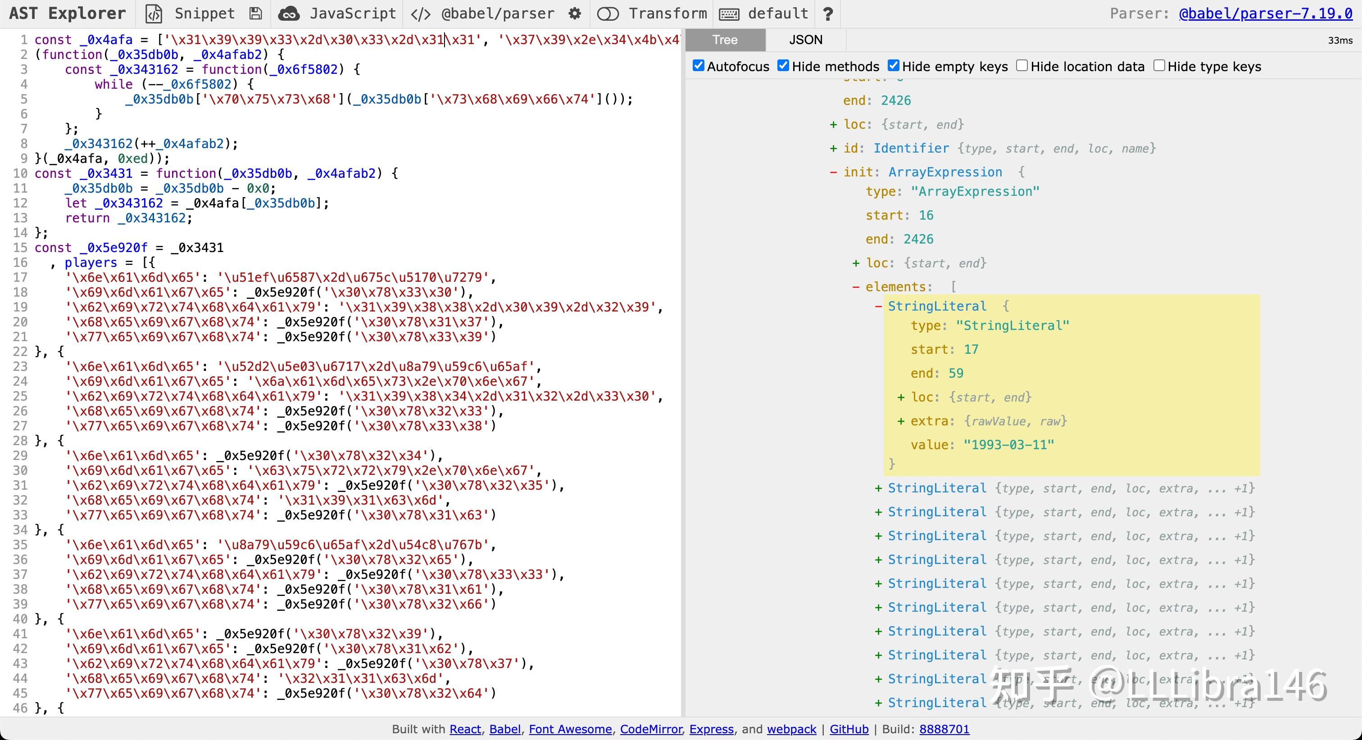Click the Snippet code file icon
This screenshot has height=740, width=1362.
[153, 14]
